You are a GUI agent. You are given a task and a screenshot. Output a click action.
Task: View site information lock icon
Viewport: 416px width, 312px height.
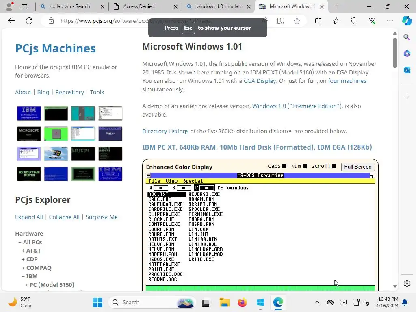(x=51, y=21)
